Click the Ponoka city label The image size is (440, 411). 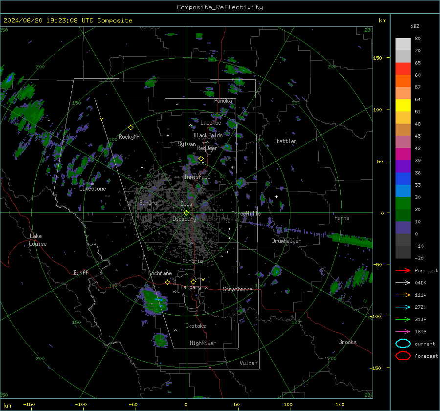pyautogui.click(x=223, y=101)
